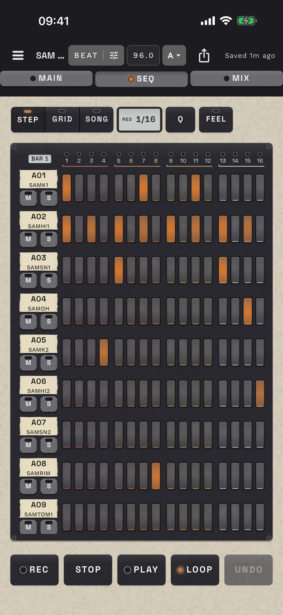Solo track A09 SAMTOM1

[49, 527]
